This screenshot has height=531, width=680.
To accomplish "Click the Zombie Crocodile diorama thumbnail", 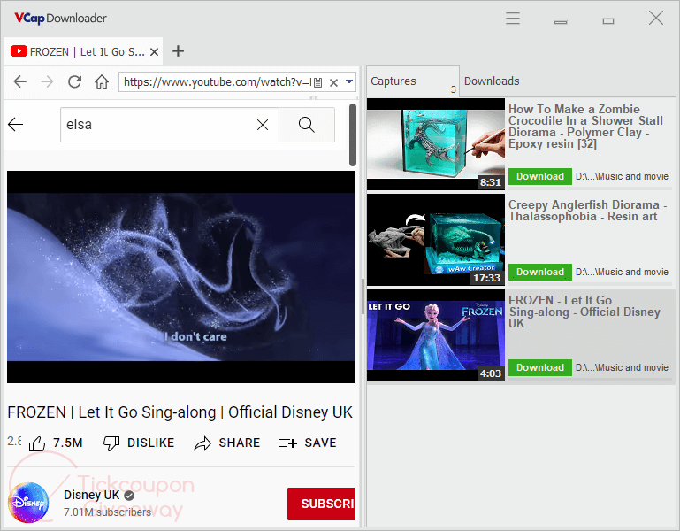I will coord(436,144).
